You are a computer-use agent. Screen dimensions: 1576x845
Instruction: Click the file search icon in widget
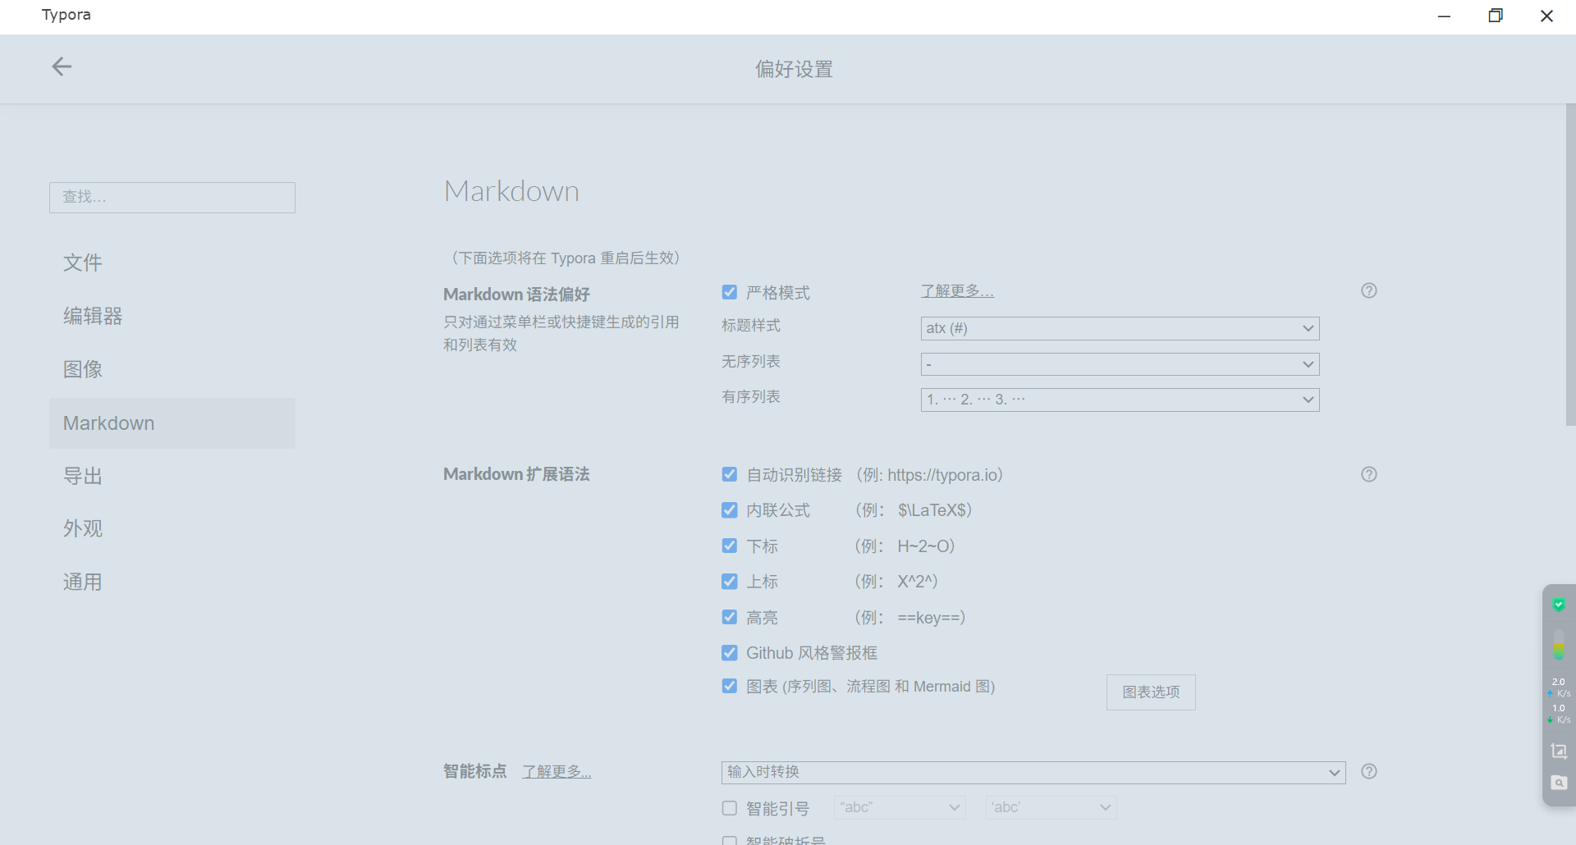click(x=1559, y=783)
